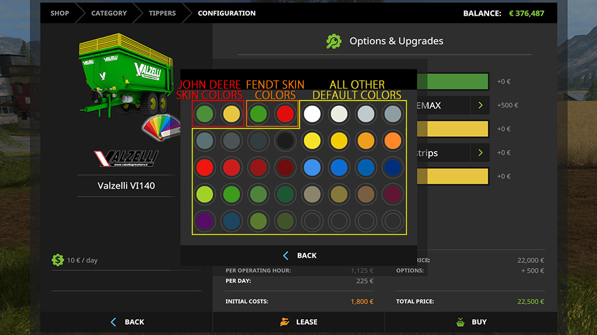This screenshot has width=597, height=335.
Task: Click the Lease hand-with-coin icon
Action: [285, 322]
